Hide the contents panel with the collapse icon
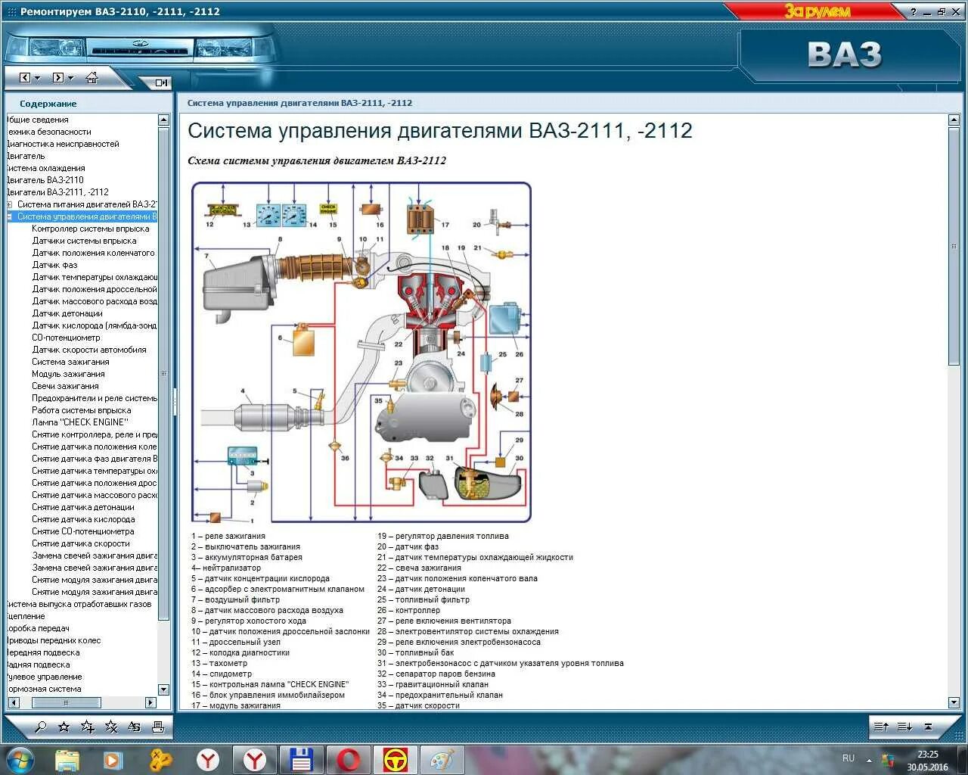 coord(161,82)
